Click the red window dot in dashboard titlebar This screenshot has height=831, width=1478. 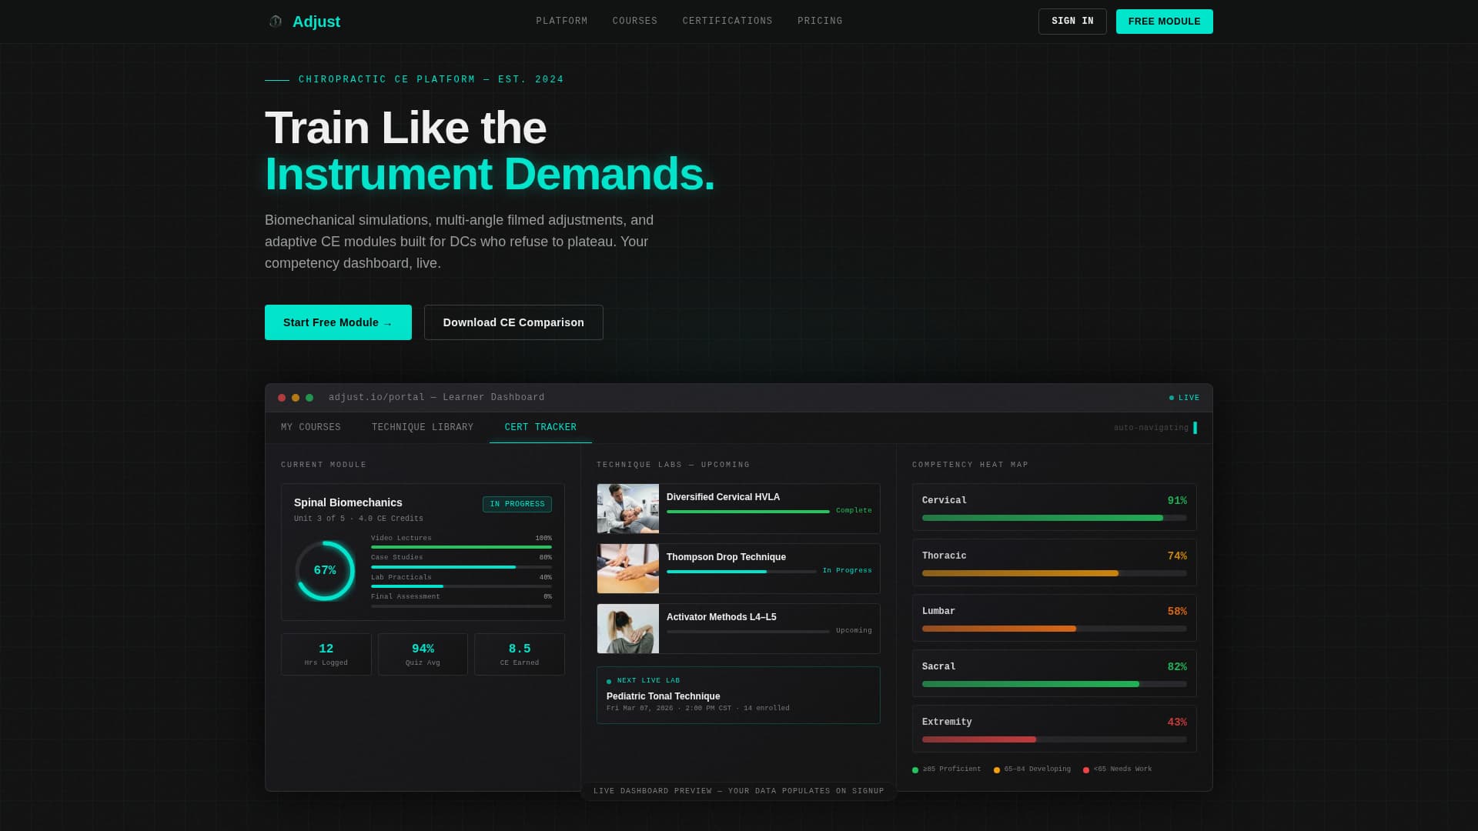[282, 398]
